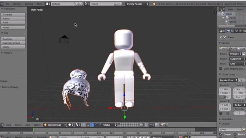Click the viewport shading sphere icon
This screenshot has height=138, width=246.
[70, 125]
